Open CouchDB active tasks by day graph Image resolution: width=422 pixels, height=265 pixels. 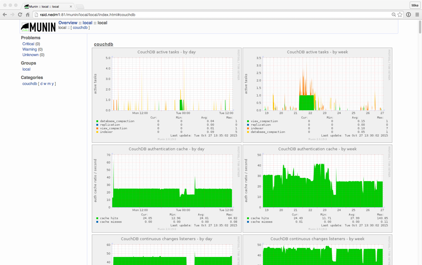click(167, 95)
